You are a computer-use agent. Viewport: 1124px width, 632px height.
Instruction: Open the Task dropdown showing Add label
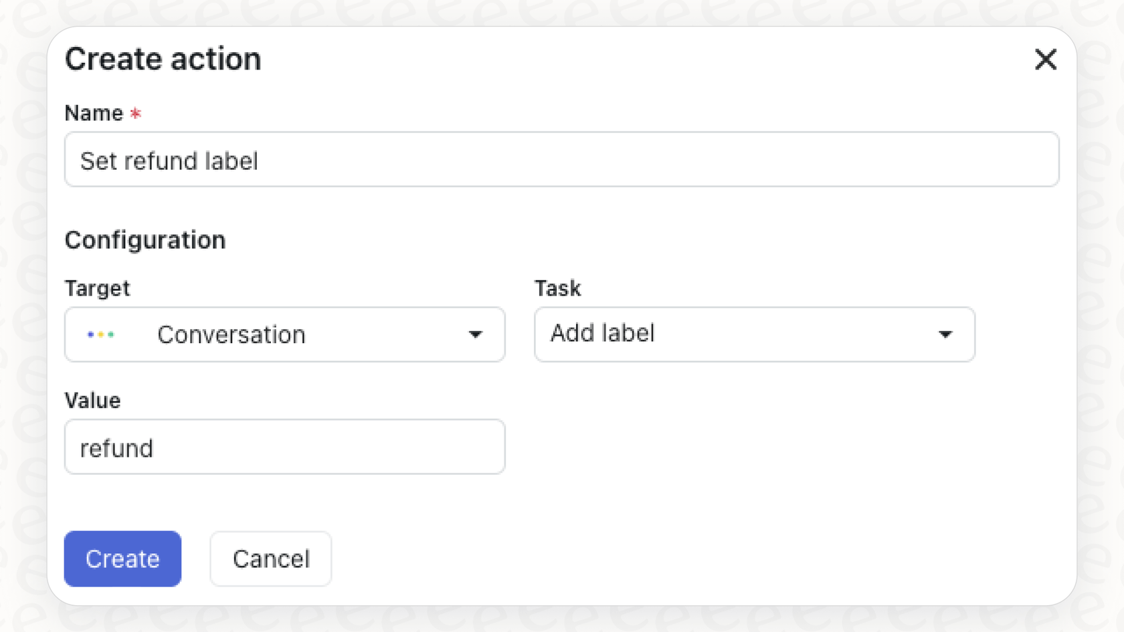pos(754,334)
